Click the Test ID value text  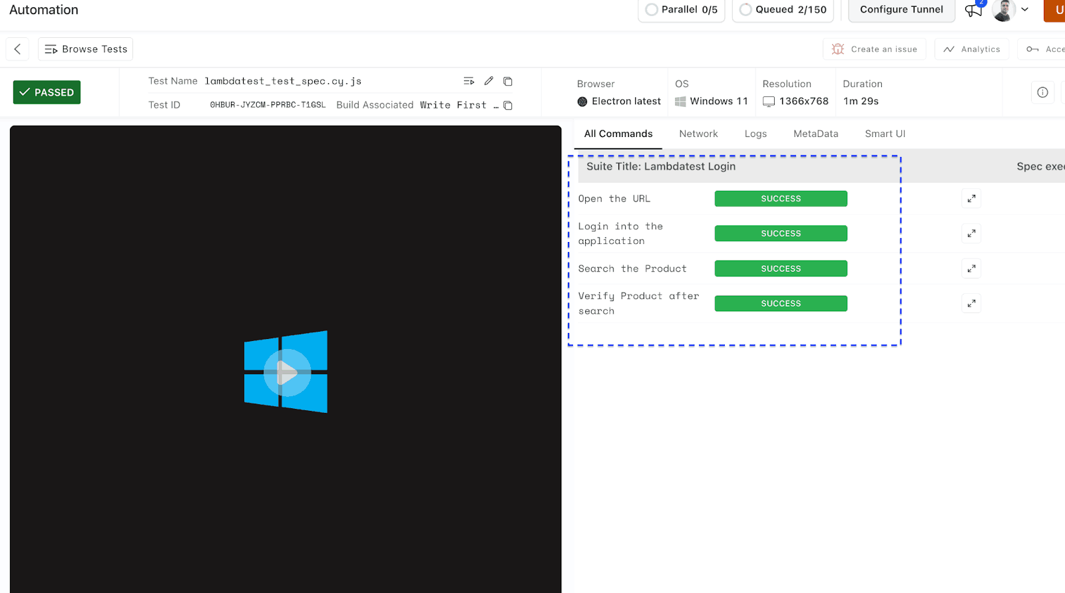click(x=268, y=105)
